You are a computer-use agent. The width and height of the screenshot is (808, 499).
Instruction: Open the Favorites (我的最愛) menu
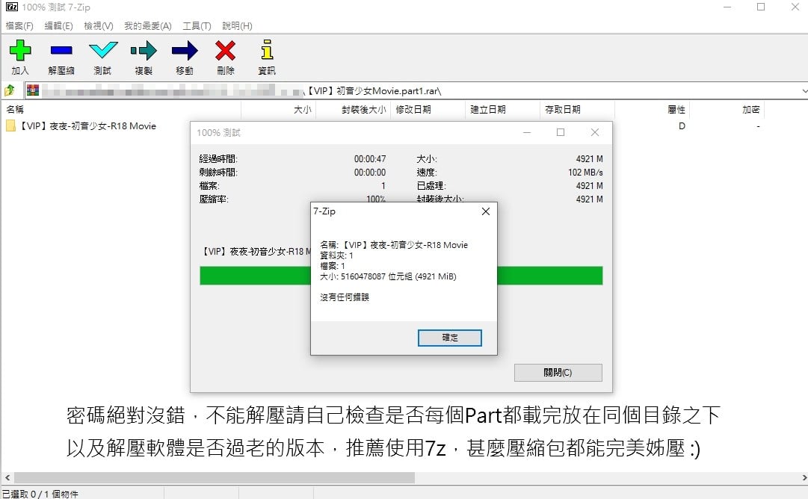[x=148, y=25]
